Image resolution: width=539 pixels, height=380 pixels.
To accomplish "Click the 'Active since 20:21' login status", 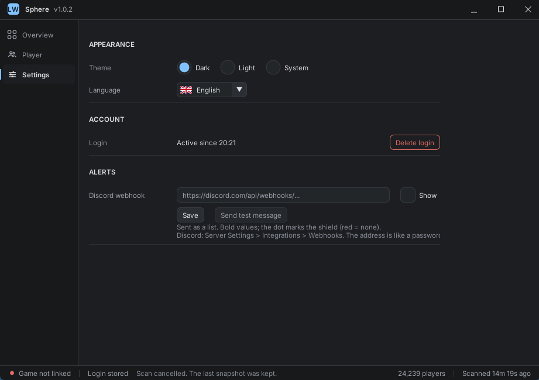I will click(206, 143).
